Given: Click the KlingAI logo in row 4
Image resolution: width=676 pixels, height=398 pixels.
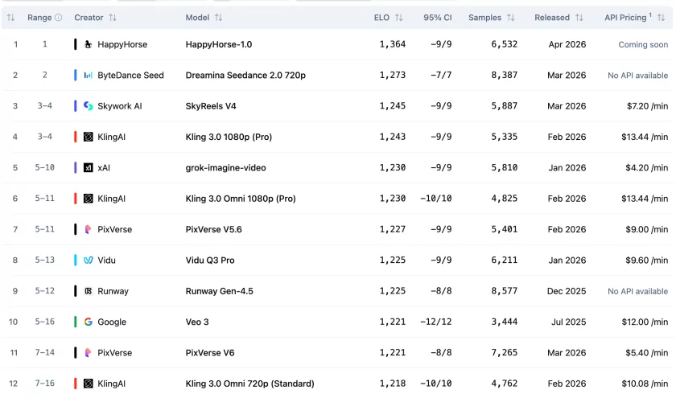Looking at the screenshot, I should point(89,137).
